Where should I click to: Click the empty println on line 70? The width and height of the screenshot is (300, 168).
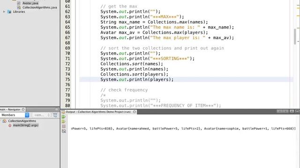pos(130,54)
